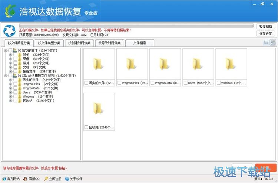Screen dimensions: 278x183
Task: Tick checkbox for 01 C盘 Win7 node
Action: pos(10,75)
